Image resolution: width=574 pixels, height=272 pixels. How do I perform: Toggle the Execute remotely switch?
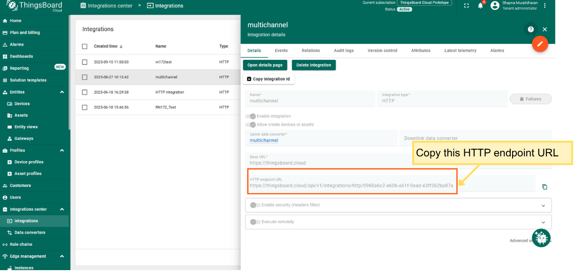tap(256, 222)
